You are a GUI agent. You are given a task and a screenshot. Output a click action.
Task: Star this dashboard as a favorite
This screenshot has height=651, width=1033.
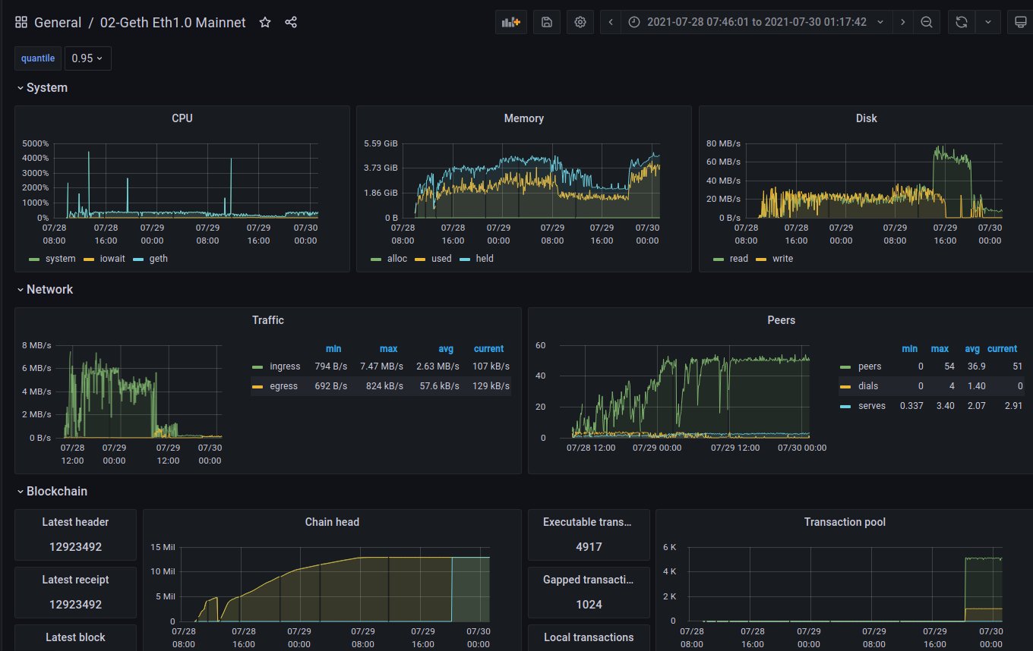264,22
